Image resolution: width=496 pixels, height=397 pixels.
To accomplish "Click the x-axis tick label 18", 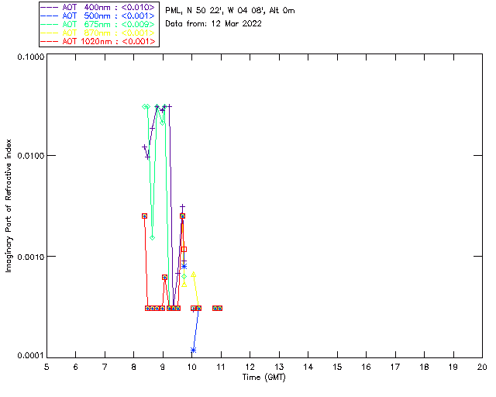I will (x=424, y=367).
